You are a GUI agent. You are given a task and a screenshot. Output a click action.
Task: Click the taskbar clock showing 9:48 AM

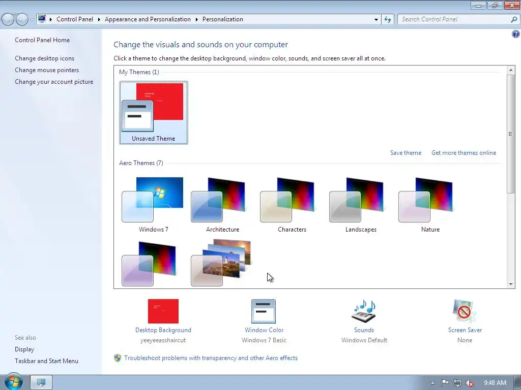[495, 383]
